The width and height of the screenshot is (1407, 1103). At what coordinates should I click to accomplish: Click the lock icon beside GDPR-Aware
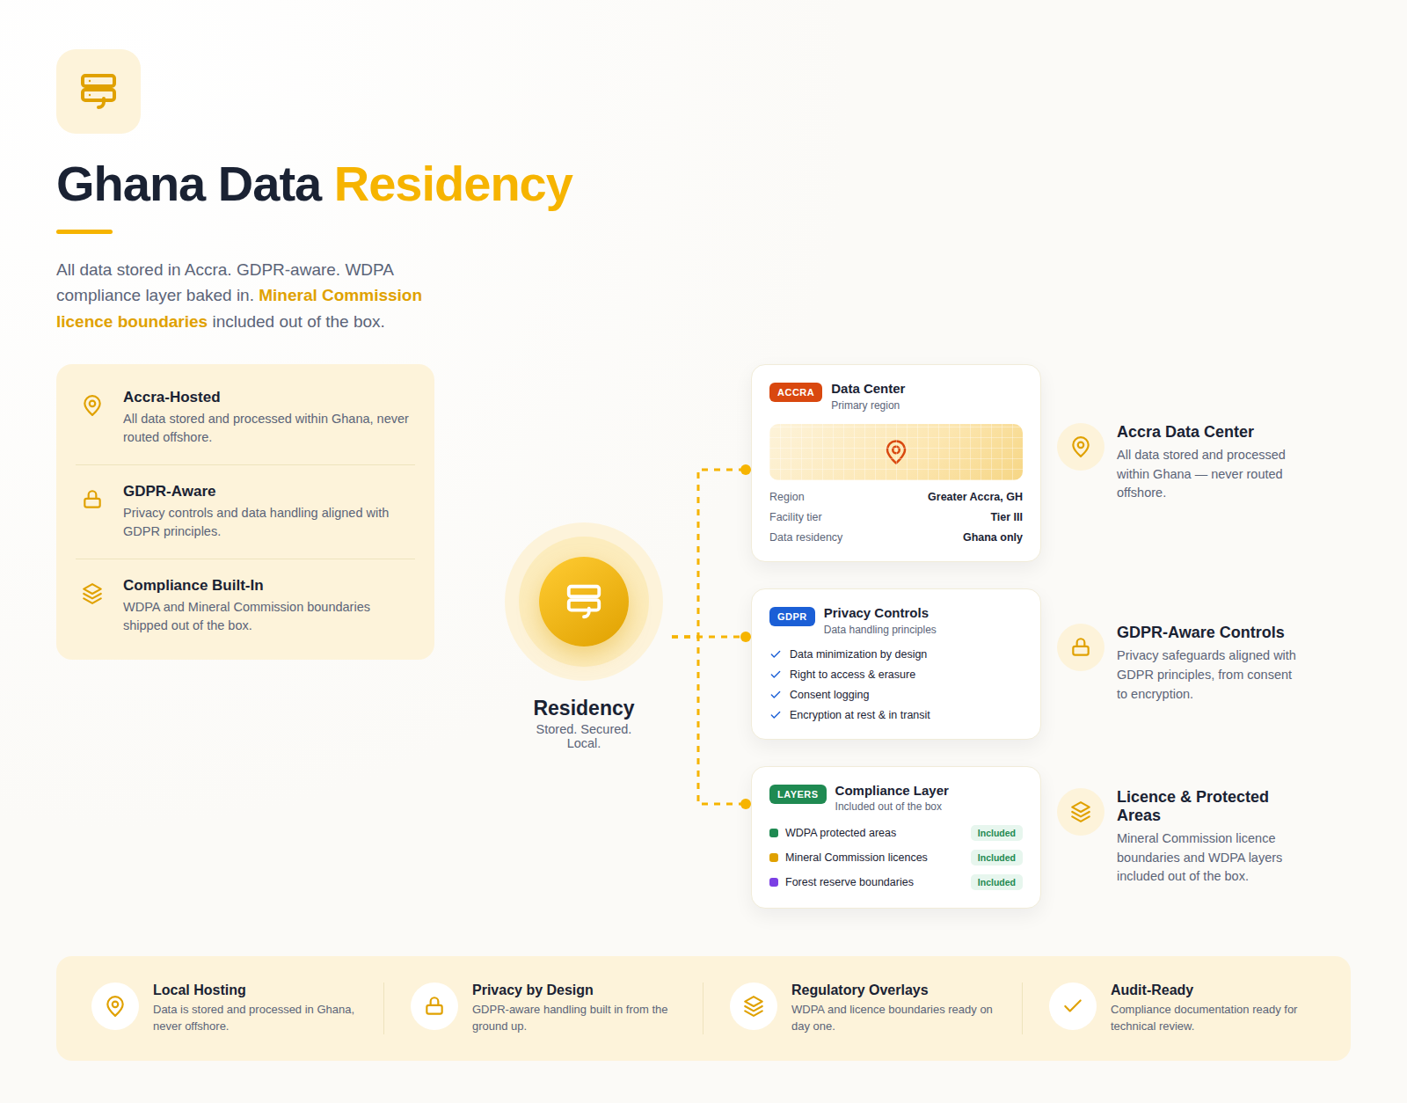point(92,500)
